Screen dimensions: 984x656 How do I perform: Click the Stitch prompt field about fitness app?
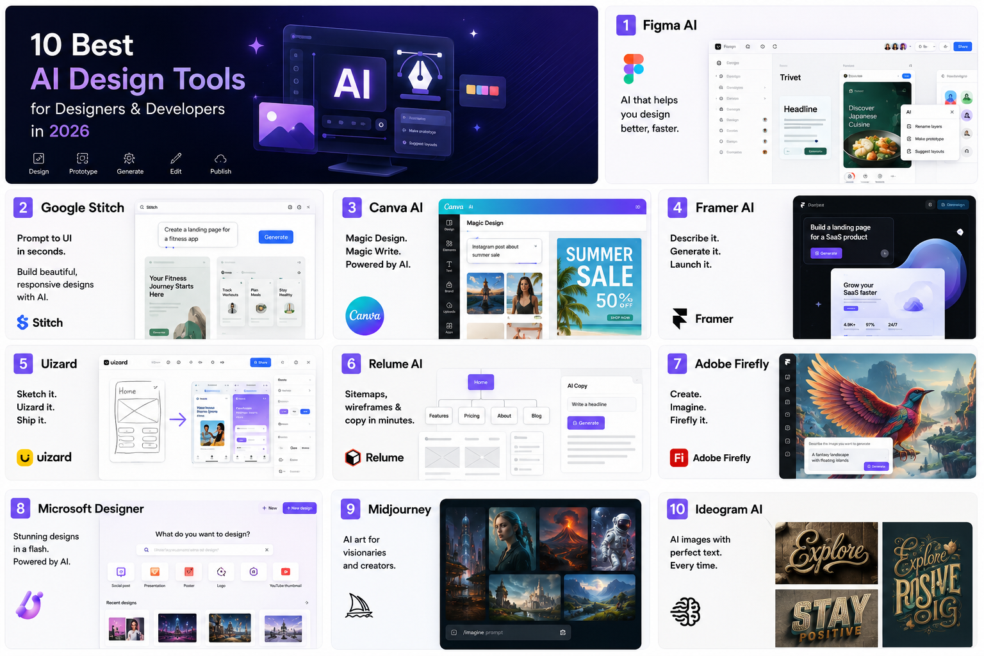click(197, 234)
